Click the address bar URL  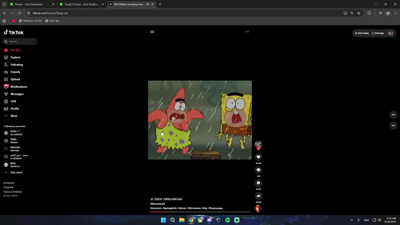coord(50,13)
